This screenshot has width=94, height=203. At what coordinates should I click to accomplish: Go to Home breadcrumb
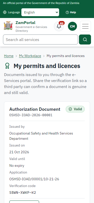[x=9, y=56]
